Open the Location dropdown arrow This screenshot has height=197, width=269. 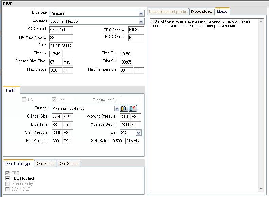[x=141, y=22]
